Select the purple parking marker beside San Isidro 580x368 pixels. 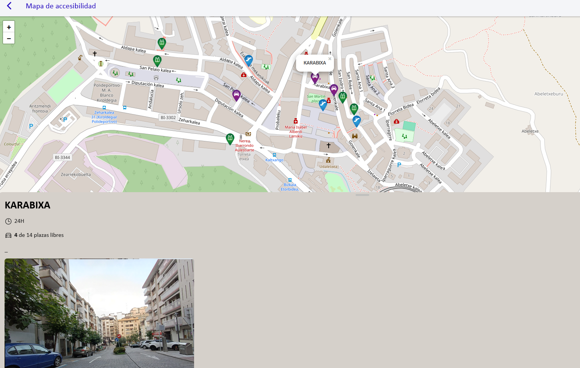(334, 89)
